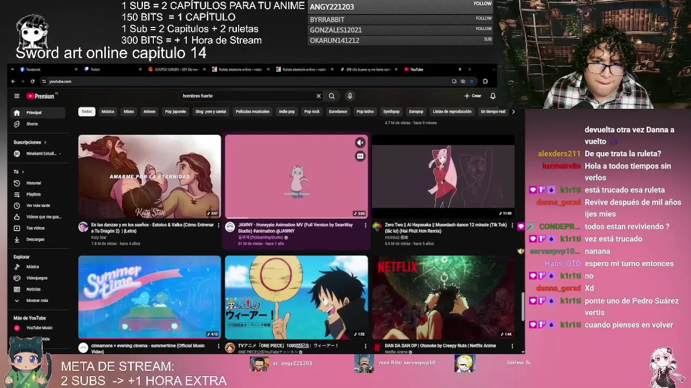This screenshot has width=691, height=388.
Task: Expand the Tú section arrow
Action: tap(22, 172)
